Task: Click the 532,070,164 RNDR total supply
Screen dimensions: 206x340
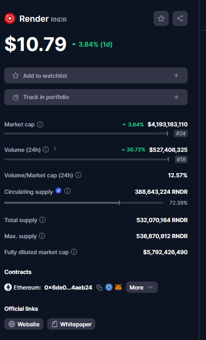Action: 162,220
